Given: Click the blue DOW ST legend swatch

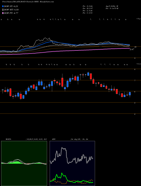Looking at the screenshot, I should click(3, 6).
